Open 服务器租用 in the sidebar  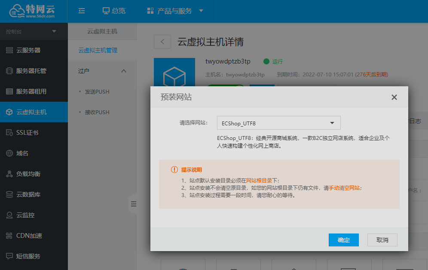pos(34,91)
